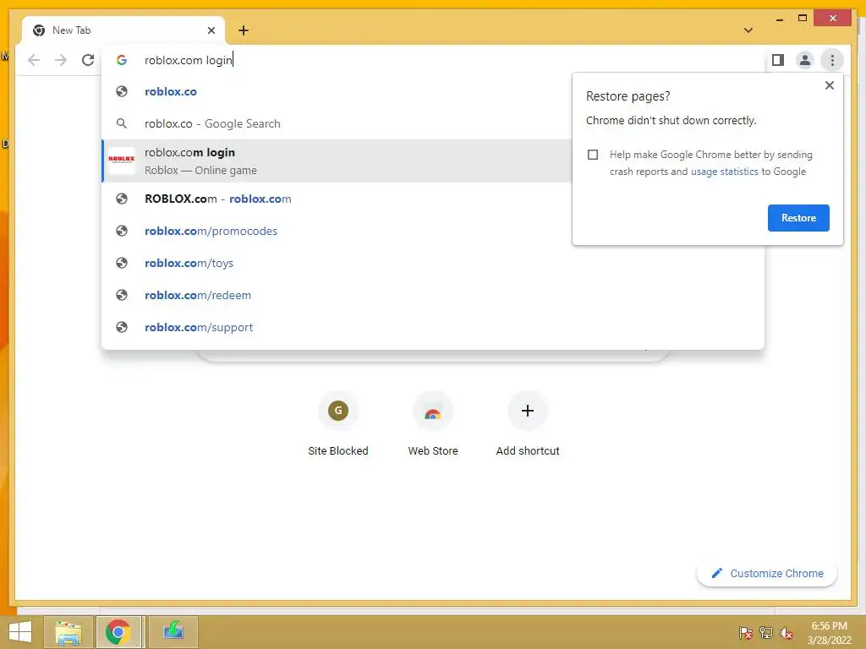Open the third taskbar app with the green arrow
The image size is (866, 649).
(173, 632)
